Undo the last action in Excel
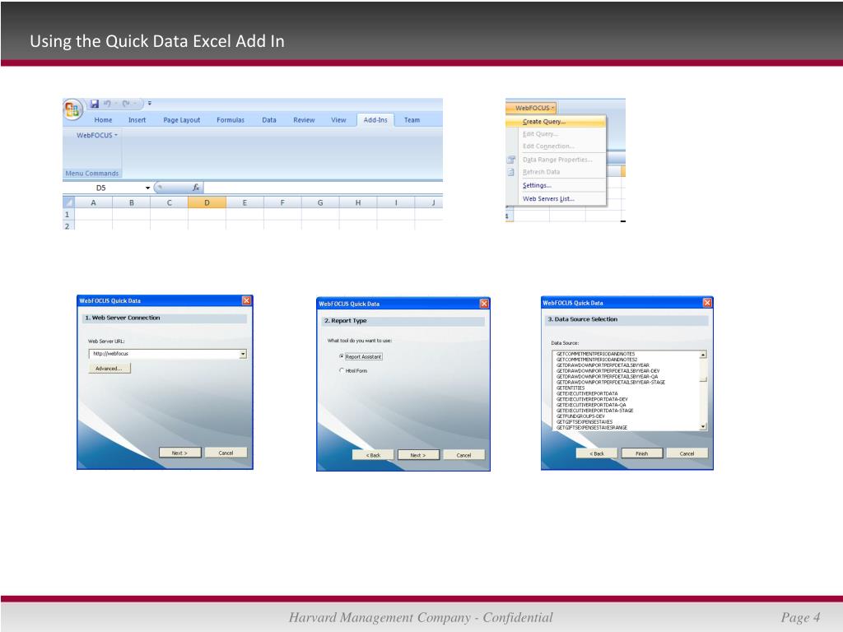The image size is (843, 632). click(x=107, y=103)
